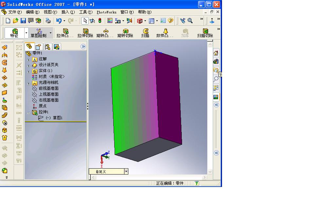Select the 特征 features toolbar button
Screen dimensions: 315x202
(x=14, y=33)
